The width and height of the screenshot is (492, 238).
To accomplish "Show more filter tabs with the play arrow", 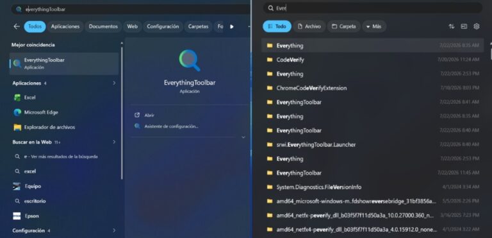I will (232, 27).
